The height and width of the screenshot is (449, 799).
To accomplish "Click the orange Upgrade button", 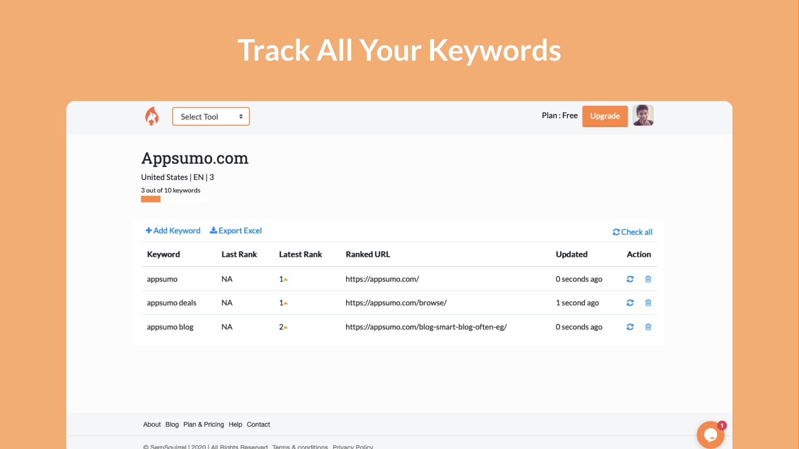I will tap(605, 116).
